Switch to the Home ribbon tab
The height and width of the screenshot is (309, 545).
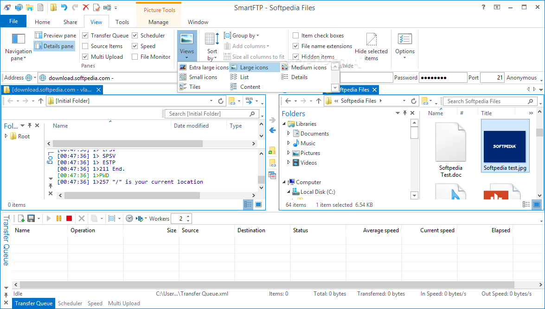pyautogui.click(x=42, y=22)
